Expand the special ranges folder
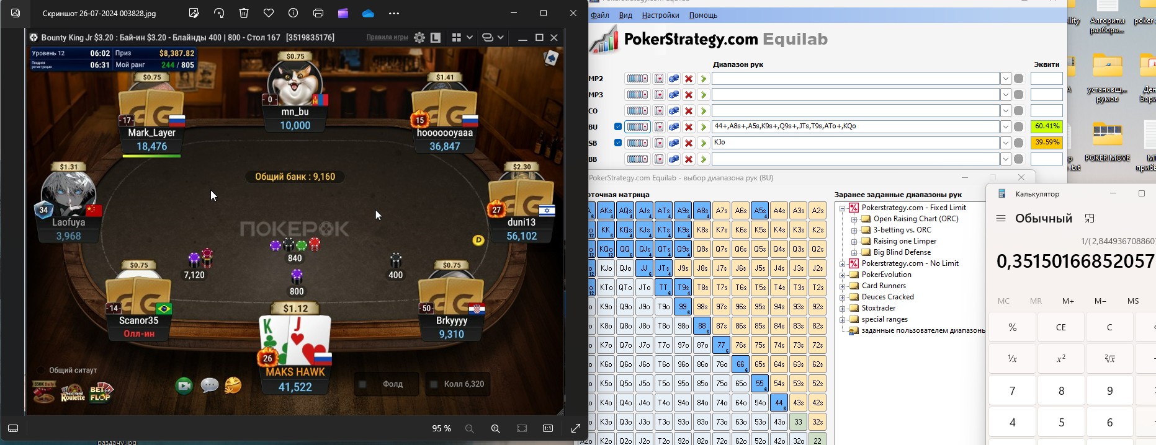Screen dimensions: 1156x445 [843, 319]
